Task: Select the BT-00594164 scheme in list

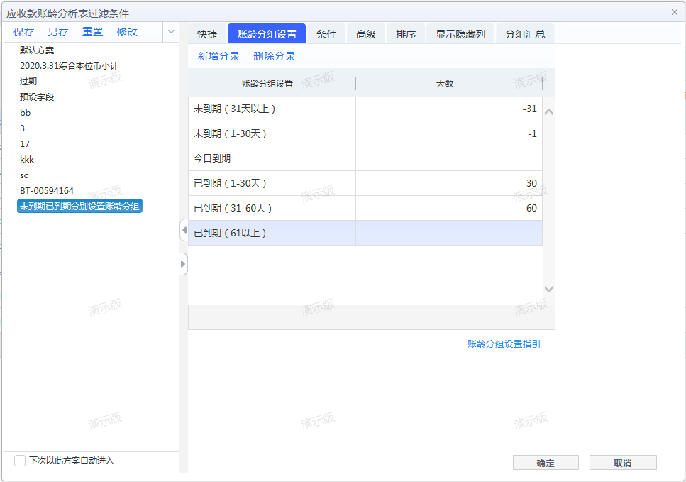Action: point(47,190)
